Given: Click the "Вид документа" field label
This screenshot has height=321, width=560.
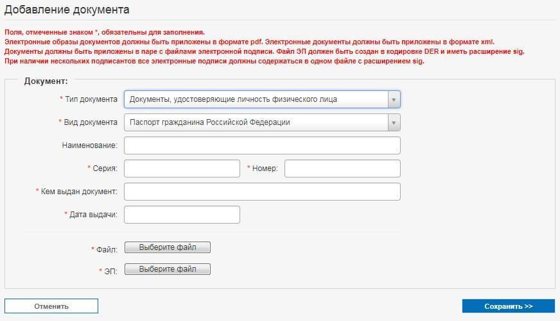Looking at the screenshot, I should coord(91,122).
